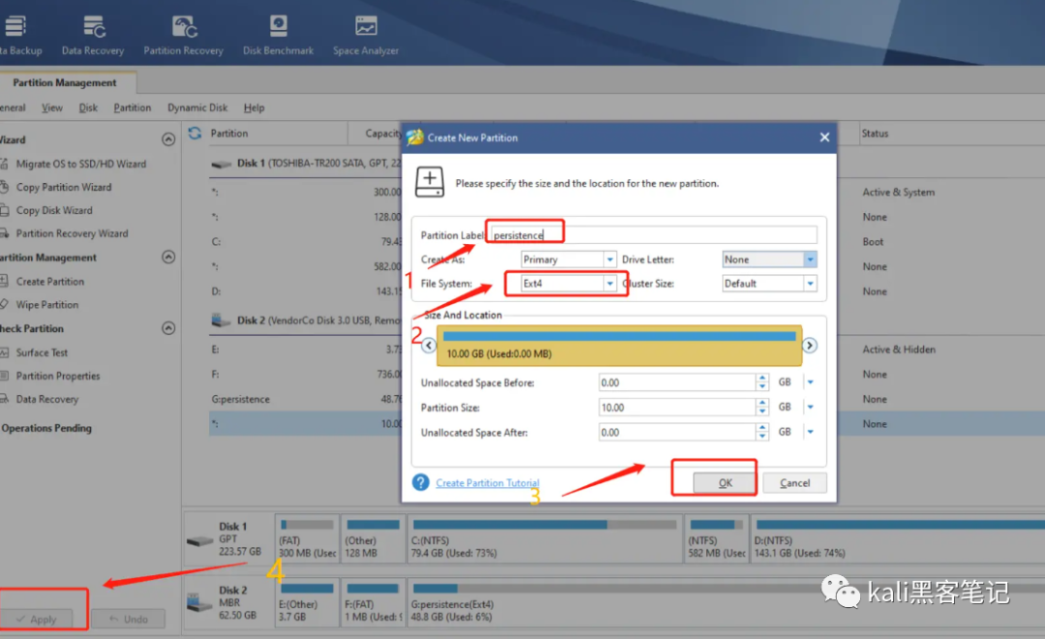The height and width of the screenshot is (639, 1045).
Task: Click the Partition column header
Action: click(x=229, y=134)
